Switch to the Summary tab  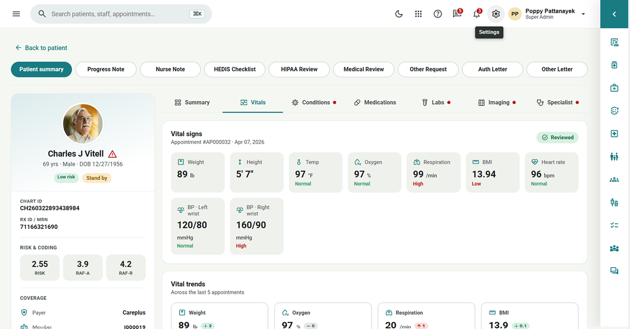192,103
